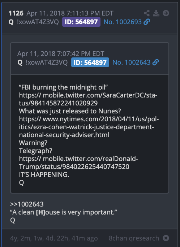The height and width of the screenshot is (247, 180).
Task: Click the chain link icon beside No. 1002693
Action: tap(147, 22)
